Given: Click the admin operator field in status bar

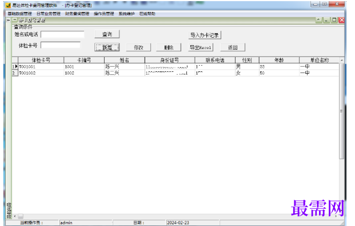Looking at the screenshot, I should [x=86, y=223].
